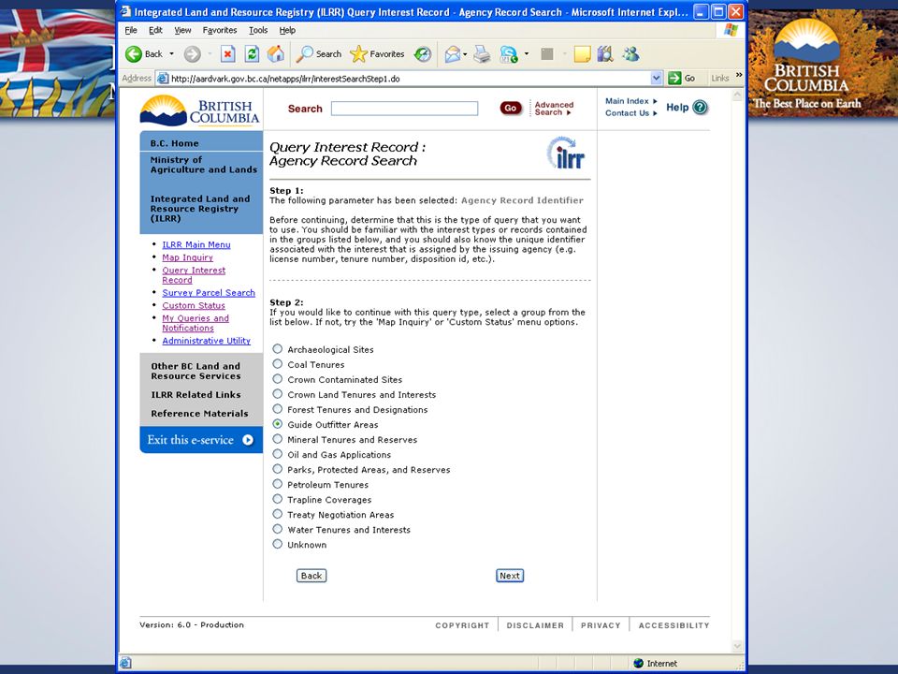Click the arrow icon beside Exit this e-service

pyautogui.click(x=248, y=440)
